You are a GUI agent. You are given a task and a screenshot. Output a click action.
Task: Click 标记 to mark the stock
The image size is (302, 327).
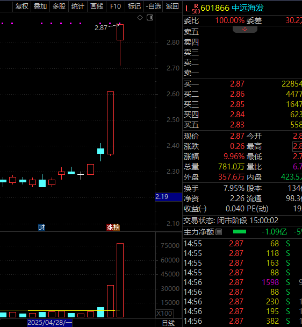coord(134,6)
